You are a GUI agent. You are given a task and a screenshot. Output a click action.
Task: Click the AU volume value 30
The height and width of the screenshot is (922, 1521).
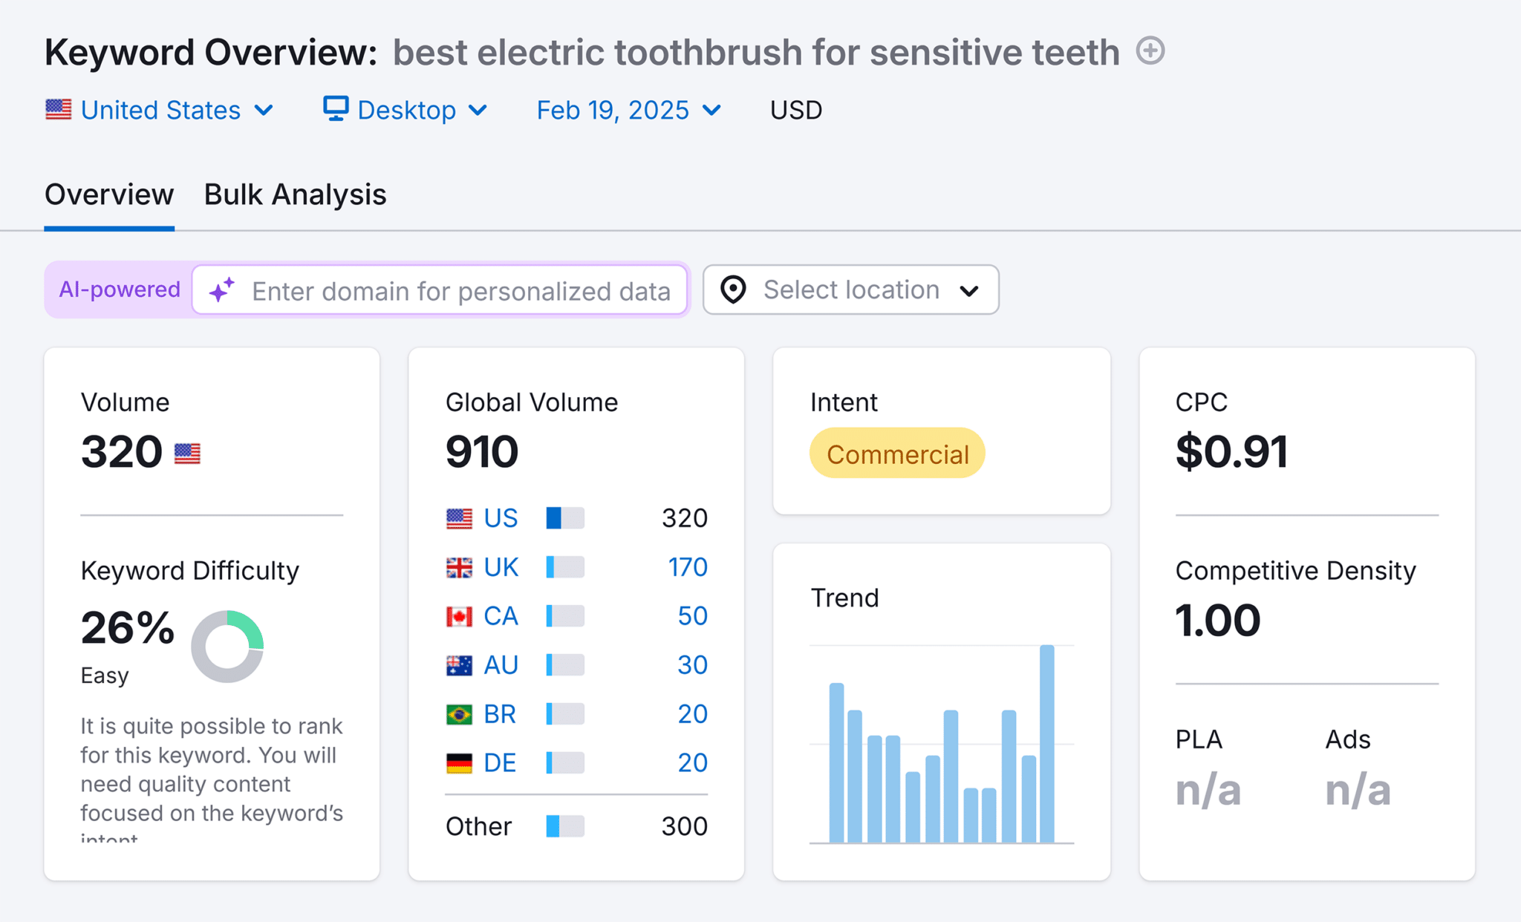692,665
